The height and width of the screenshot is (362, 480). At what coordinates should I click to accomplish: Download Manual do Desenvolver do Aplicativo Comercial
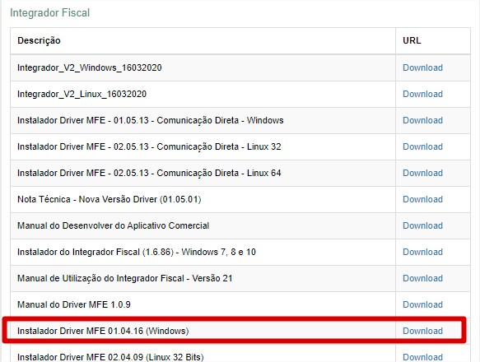click(x=422, y=225)
